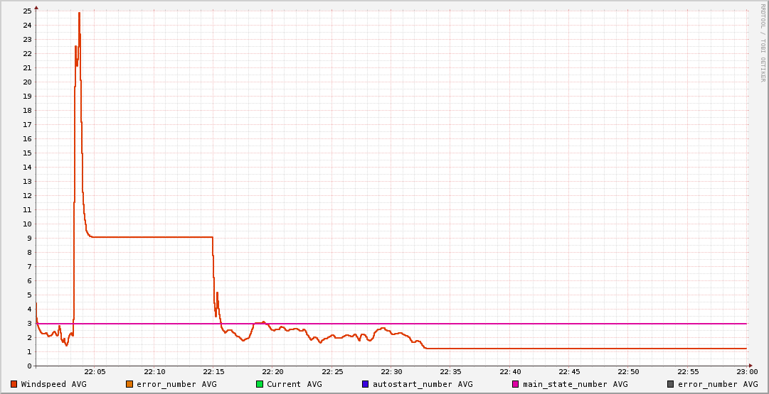Click the red Windspeed AVG legend swatch

point(14,384)
